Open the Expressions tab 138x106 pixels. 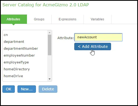(67, 19)
